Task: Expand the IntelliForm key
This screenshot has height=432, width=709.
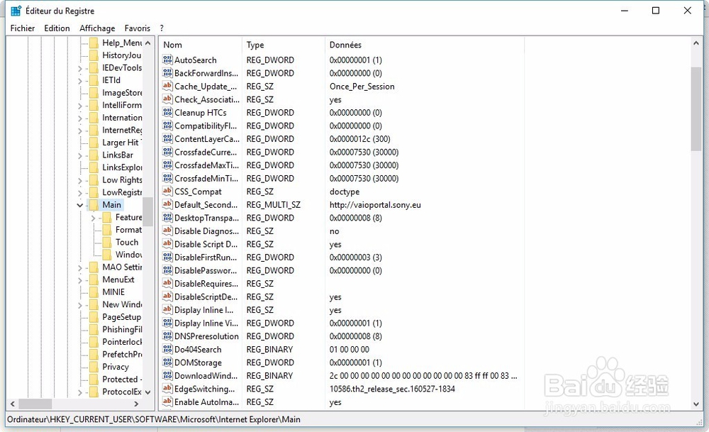Action: (80, 106)
